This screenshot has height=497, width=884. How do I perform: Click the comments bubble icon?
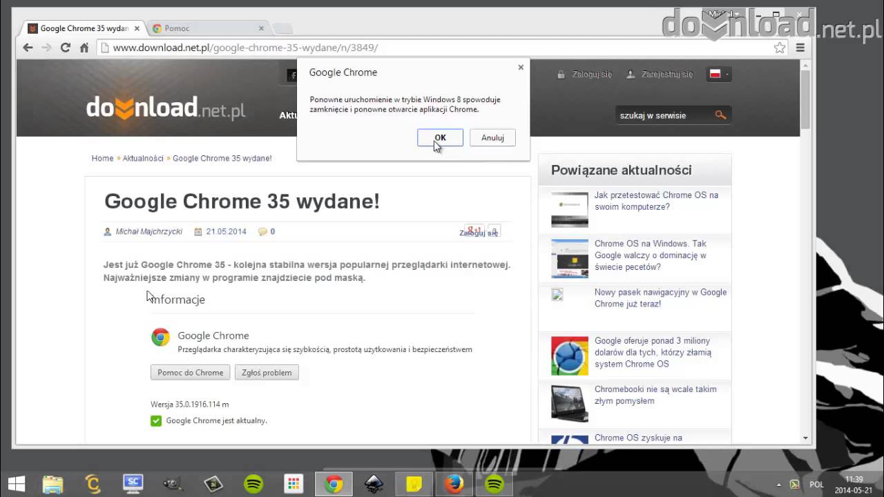[262, 232]
